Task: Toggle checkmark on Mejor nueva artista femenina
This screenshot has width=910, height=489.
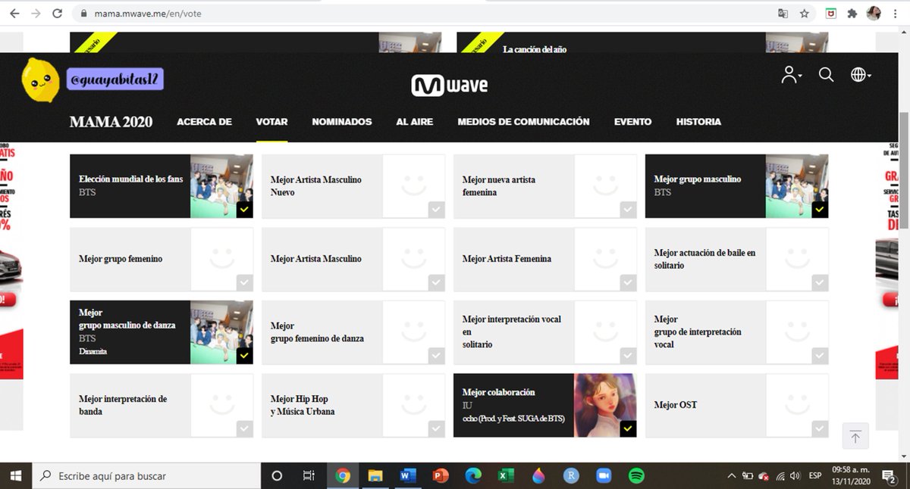Action: pyautogui.click(x=628, y=210)
